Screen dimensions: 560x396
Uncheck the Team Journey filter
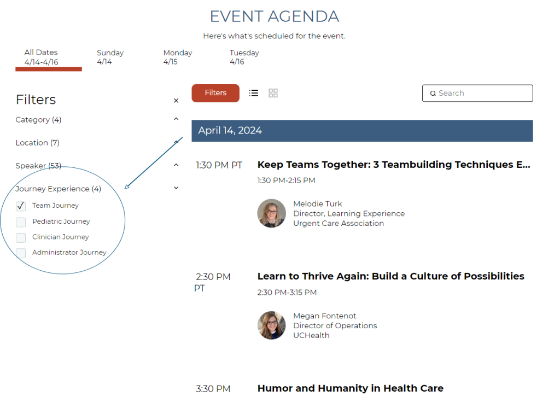(x=21, y=206)
